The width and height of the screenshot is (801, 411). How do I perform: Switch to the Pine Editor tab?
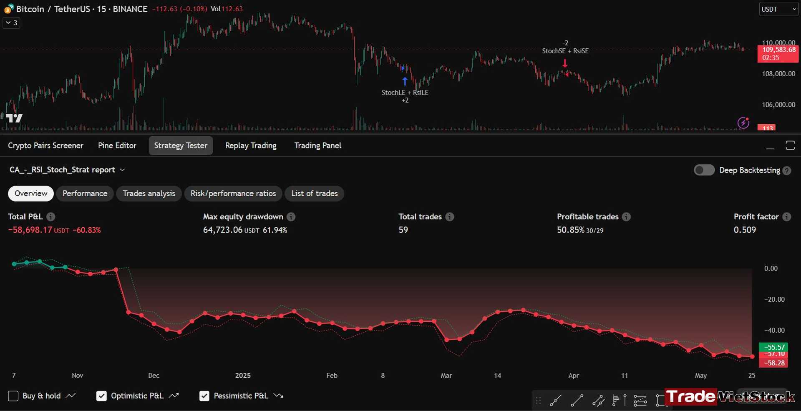117,145
